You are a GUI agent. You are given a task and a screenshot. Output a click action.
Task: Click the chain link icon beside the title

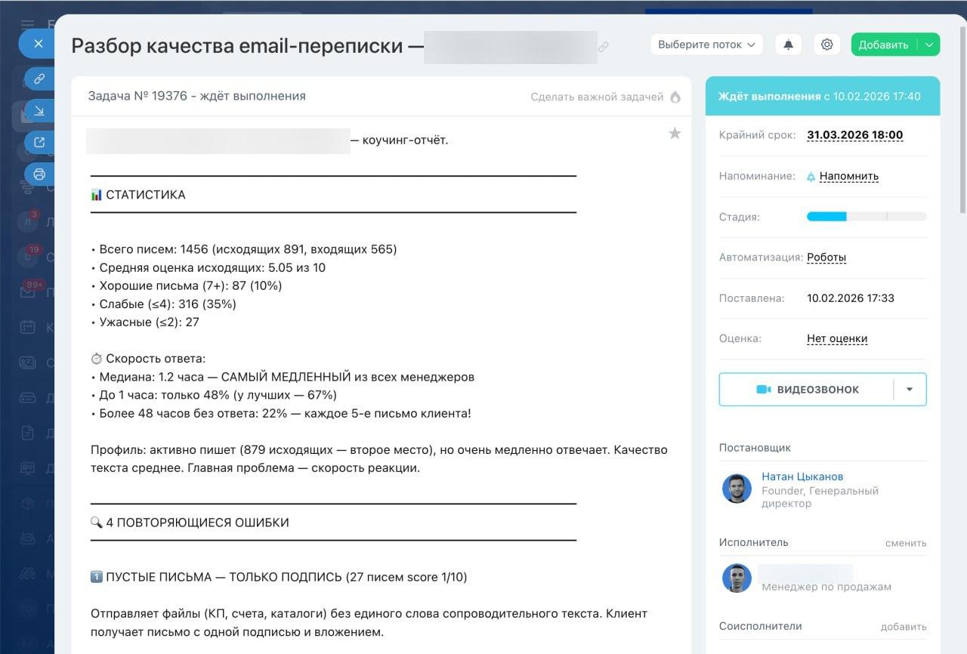604,47
